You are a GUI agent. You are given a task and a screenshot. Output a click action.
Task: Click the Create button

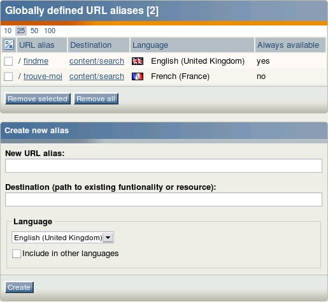pyautogui.click(x=19, y=287)
